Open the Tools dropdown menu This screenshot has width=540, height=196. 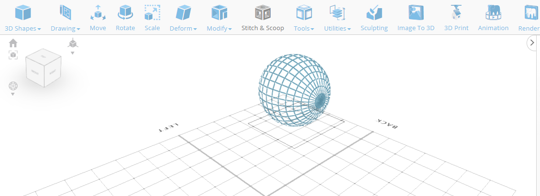pyautogui.click(x=304, y=19)
